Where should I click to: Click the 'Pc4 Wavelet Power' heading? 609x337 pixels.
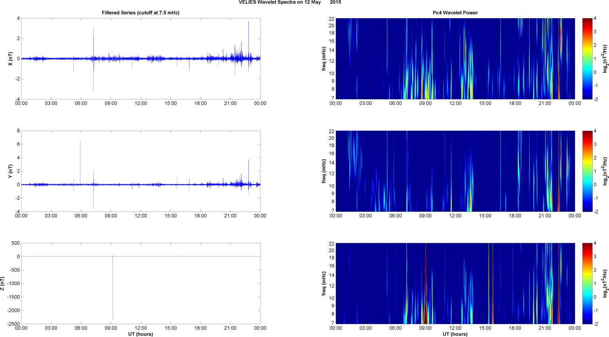click(x=455, y=13)
